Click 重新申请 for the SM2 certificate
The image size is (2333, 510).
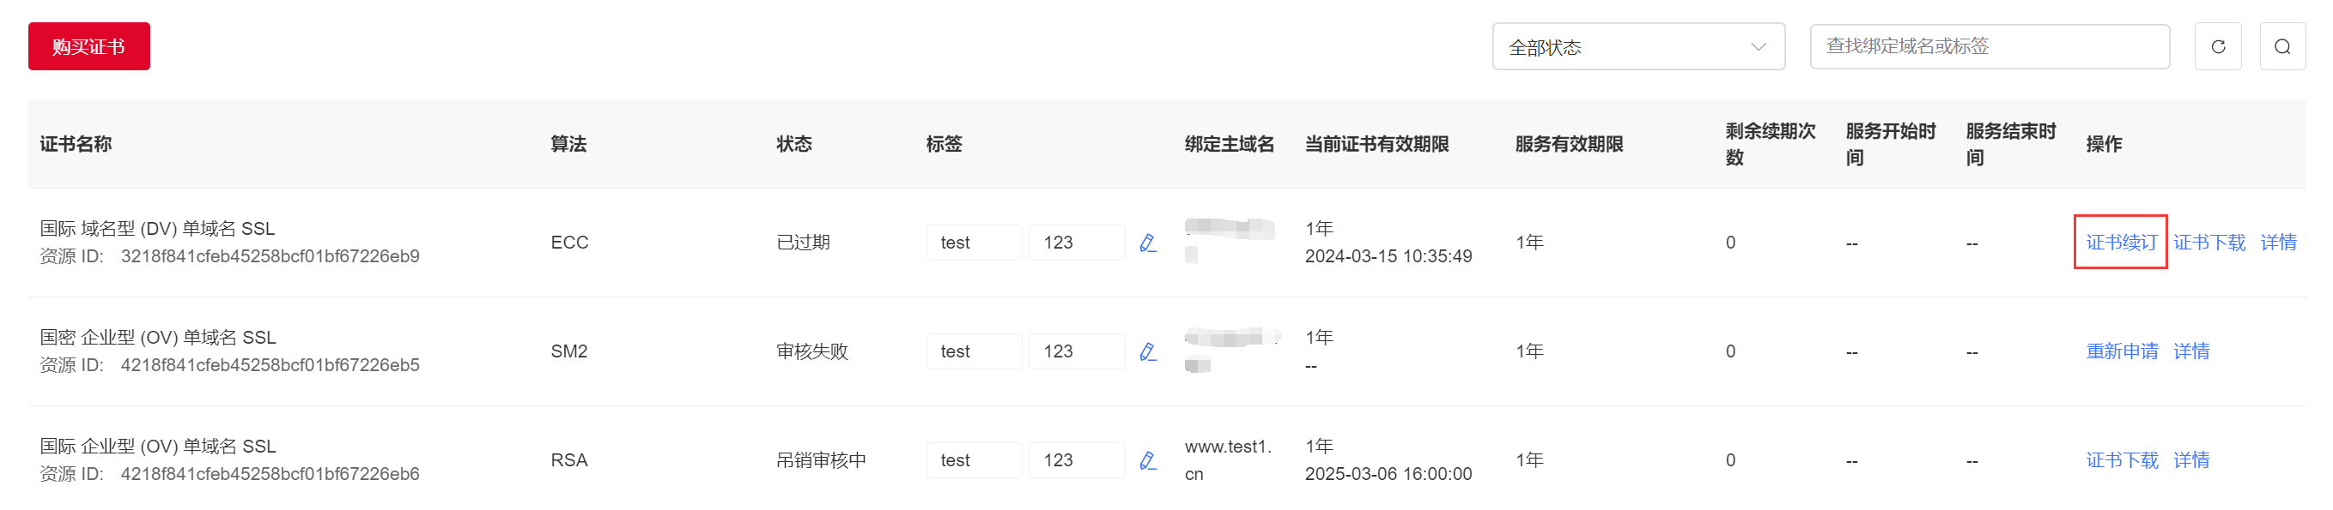tap(2122, 351)
